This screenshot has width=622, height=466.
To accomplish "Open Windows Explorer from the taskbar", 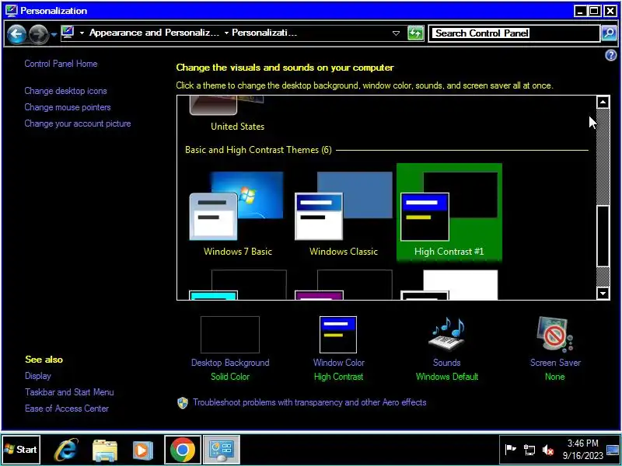I will [x=105, y=450].
